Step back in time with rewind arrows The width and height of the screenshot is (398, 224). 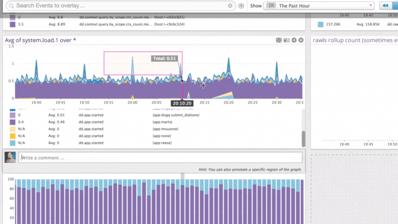coord(385,6)
